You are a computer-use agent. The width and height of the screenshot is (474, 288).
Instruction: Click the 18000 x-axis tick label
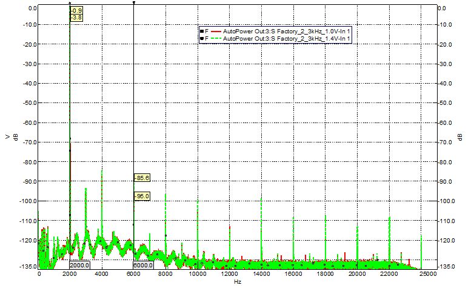pyautogui.click(x=325, y=274)
